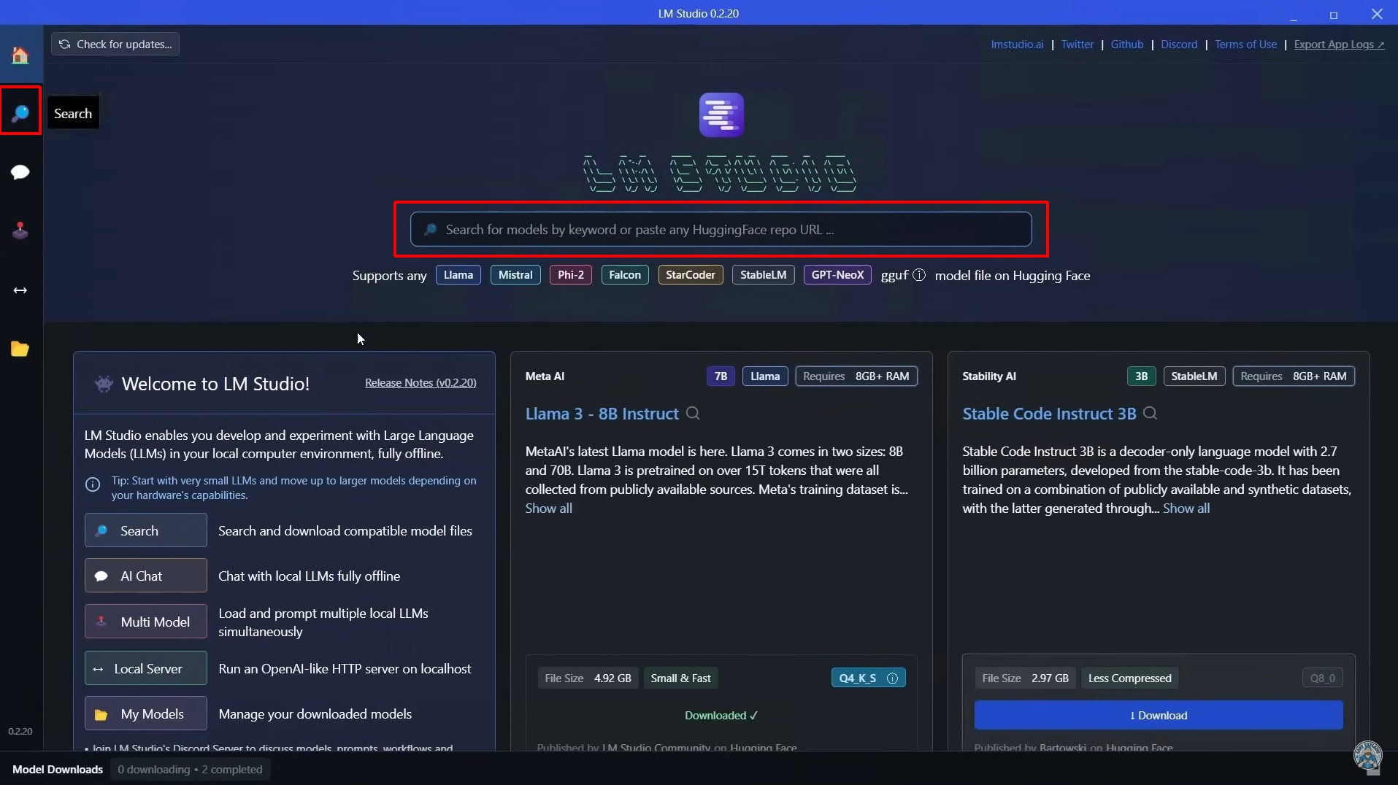Open the Search sidebar icon
This screenshot has width=1398, height=785.
(x=20, y=113)
